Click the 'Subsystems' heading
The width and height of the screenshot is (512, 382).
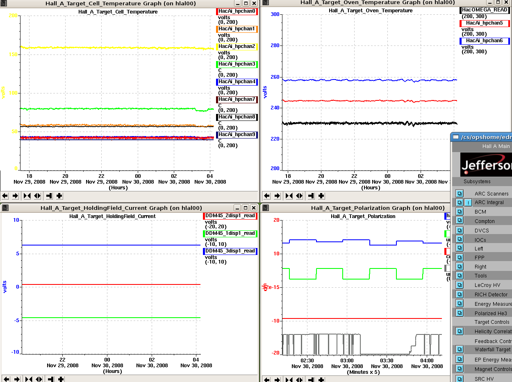coord(477,182)
